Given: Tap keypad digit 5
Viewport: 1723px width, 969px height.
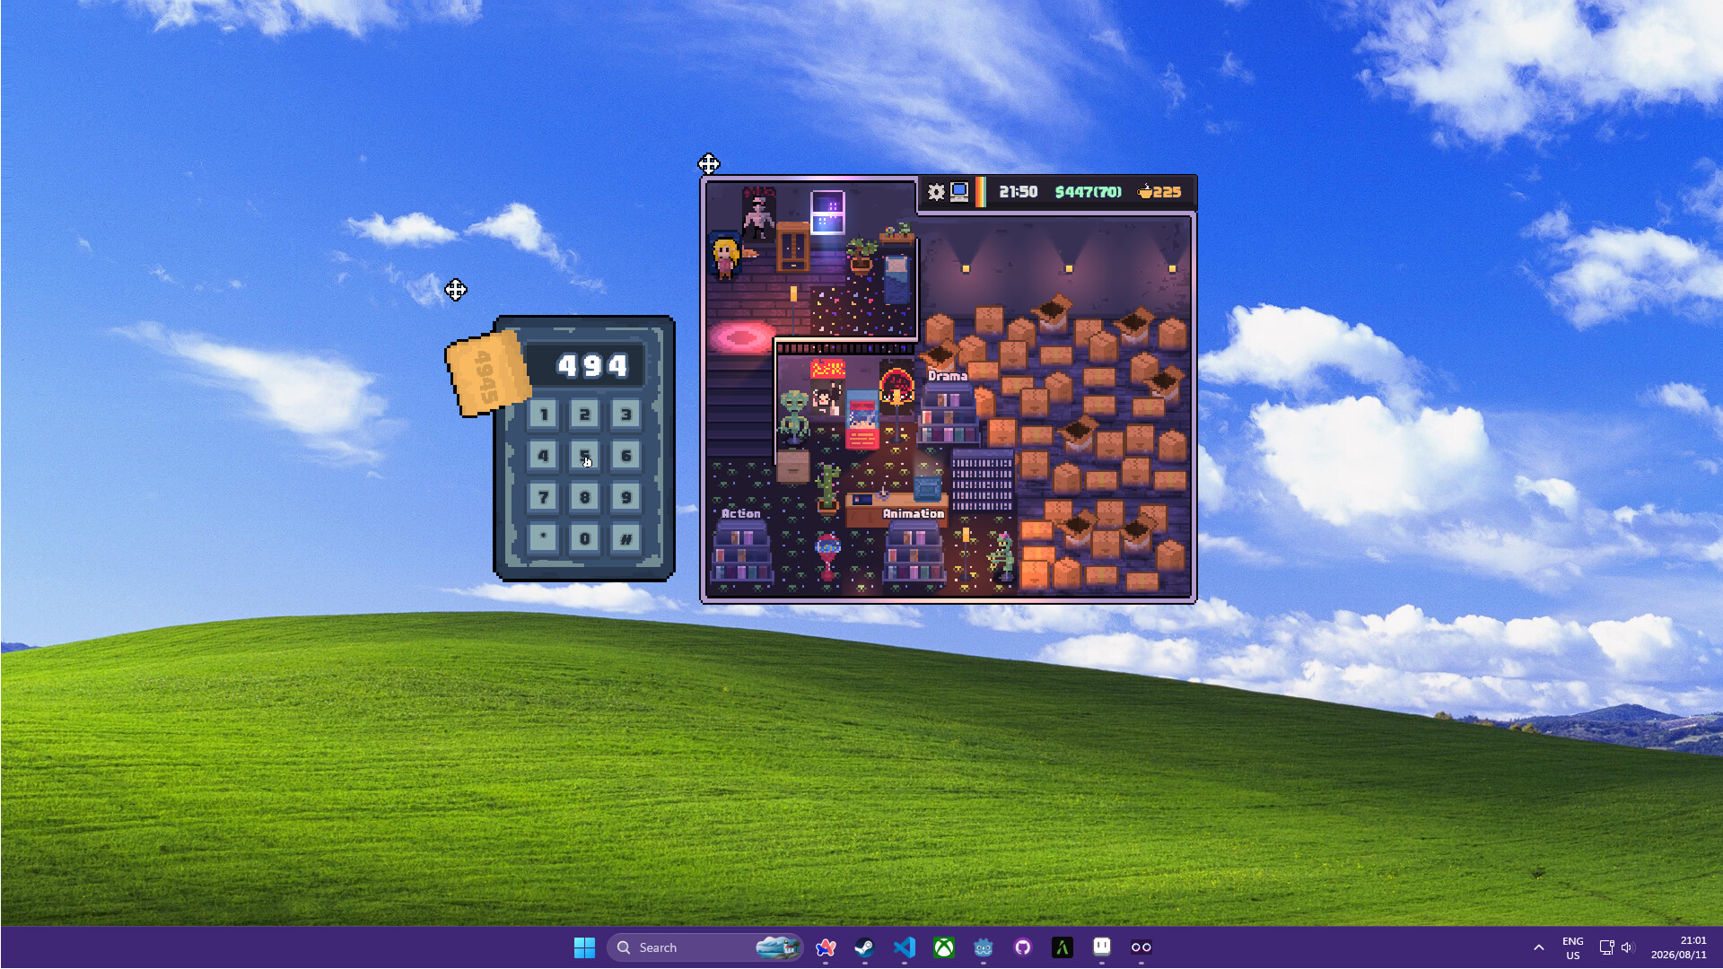Looking at the screenshot, I should (585, 456).
